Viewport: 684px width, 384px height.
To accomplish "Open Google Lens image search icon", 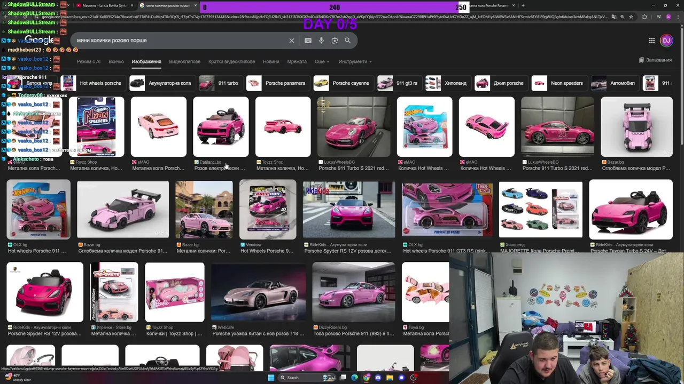I will 335,41.
